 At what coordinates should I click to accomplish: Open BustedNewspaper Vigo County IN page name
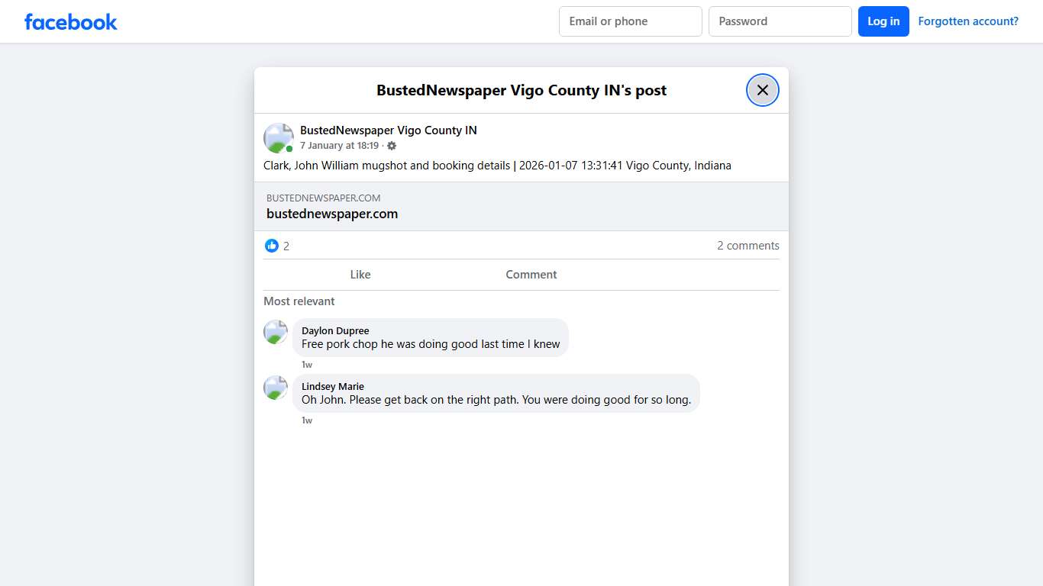(x=388, y=130)
